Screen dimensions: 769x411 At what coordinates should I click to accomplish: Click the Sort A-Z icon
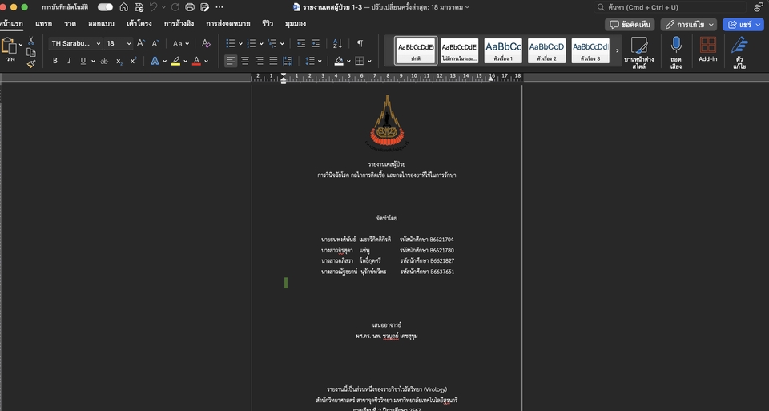(x=337, y=43)
